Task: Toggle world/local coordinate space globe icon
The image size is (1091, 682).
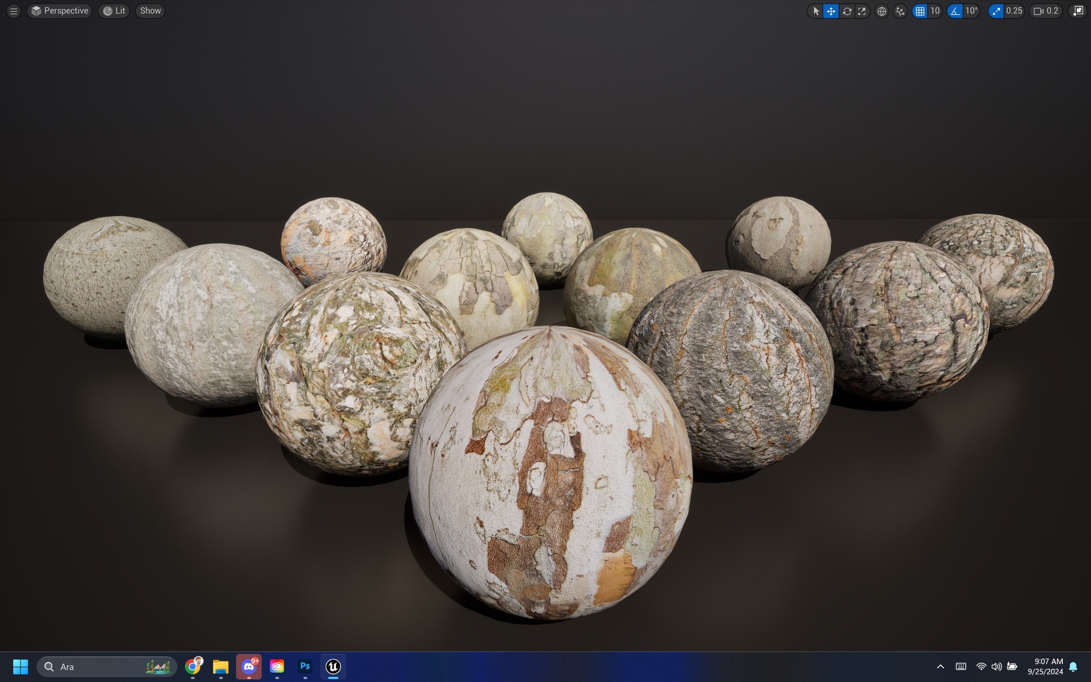Action: pyautogui.click(x=882, y=11)
